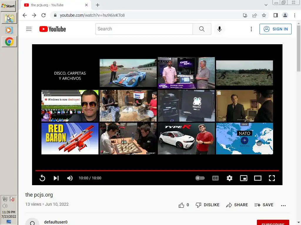Switch to miniplayer mode

244,178
